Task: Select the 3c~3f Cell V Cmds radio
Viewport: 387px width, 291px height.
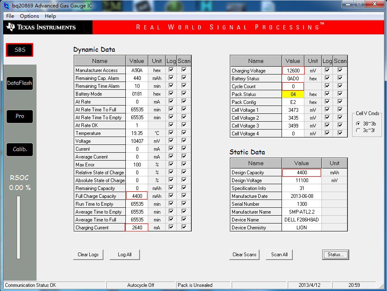Action: [x=358, y=130]
